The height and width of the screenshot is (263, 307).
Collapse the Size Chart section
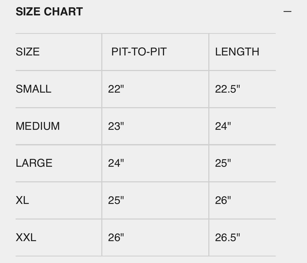(x=287, y=12)
